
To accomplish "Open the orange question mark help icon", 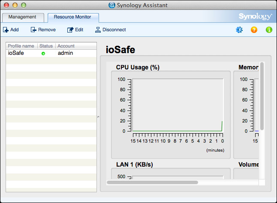I will pyautogui.click(x=254, y=30).
